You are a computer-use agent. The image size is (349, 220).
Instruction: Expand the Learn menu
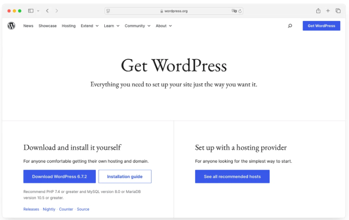click(x=112, y=26)
